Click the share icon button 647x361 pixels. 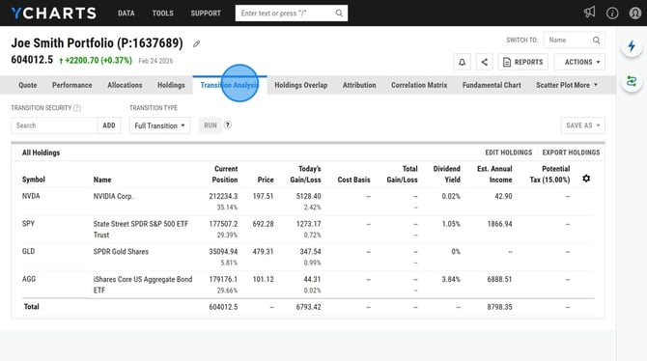pyautogui.click(x=484, y=62)
